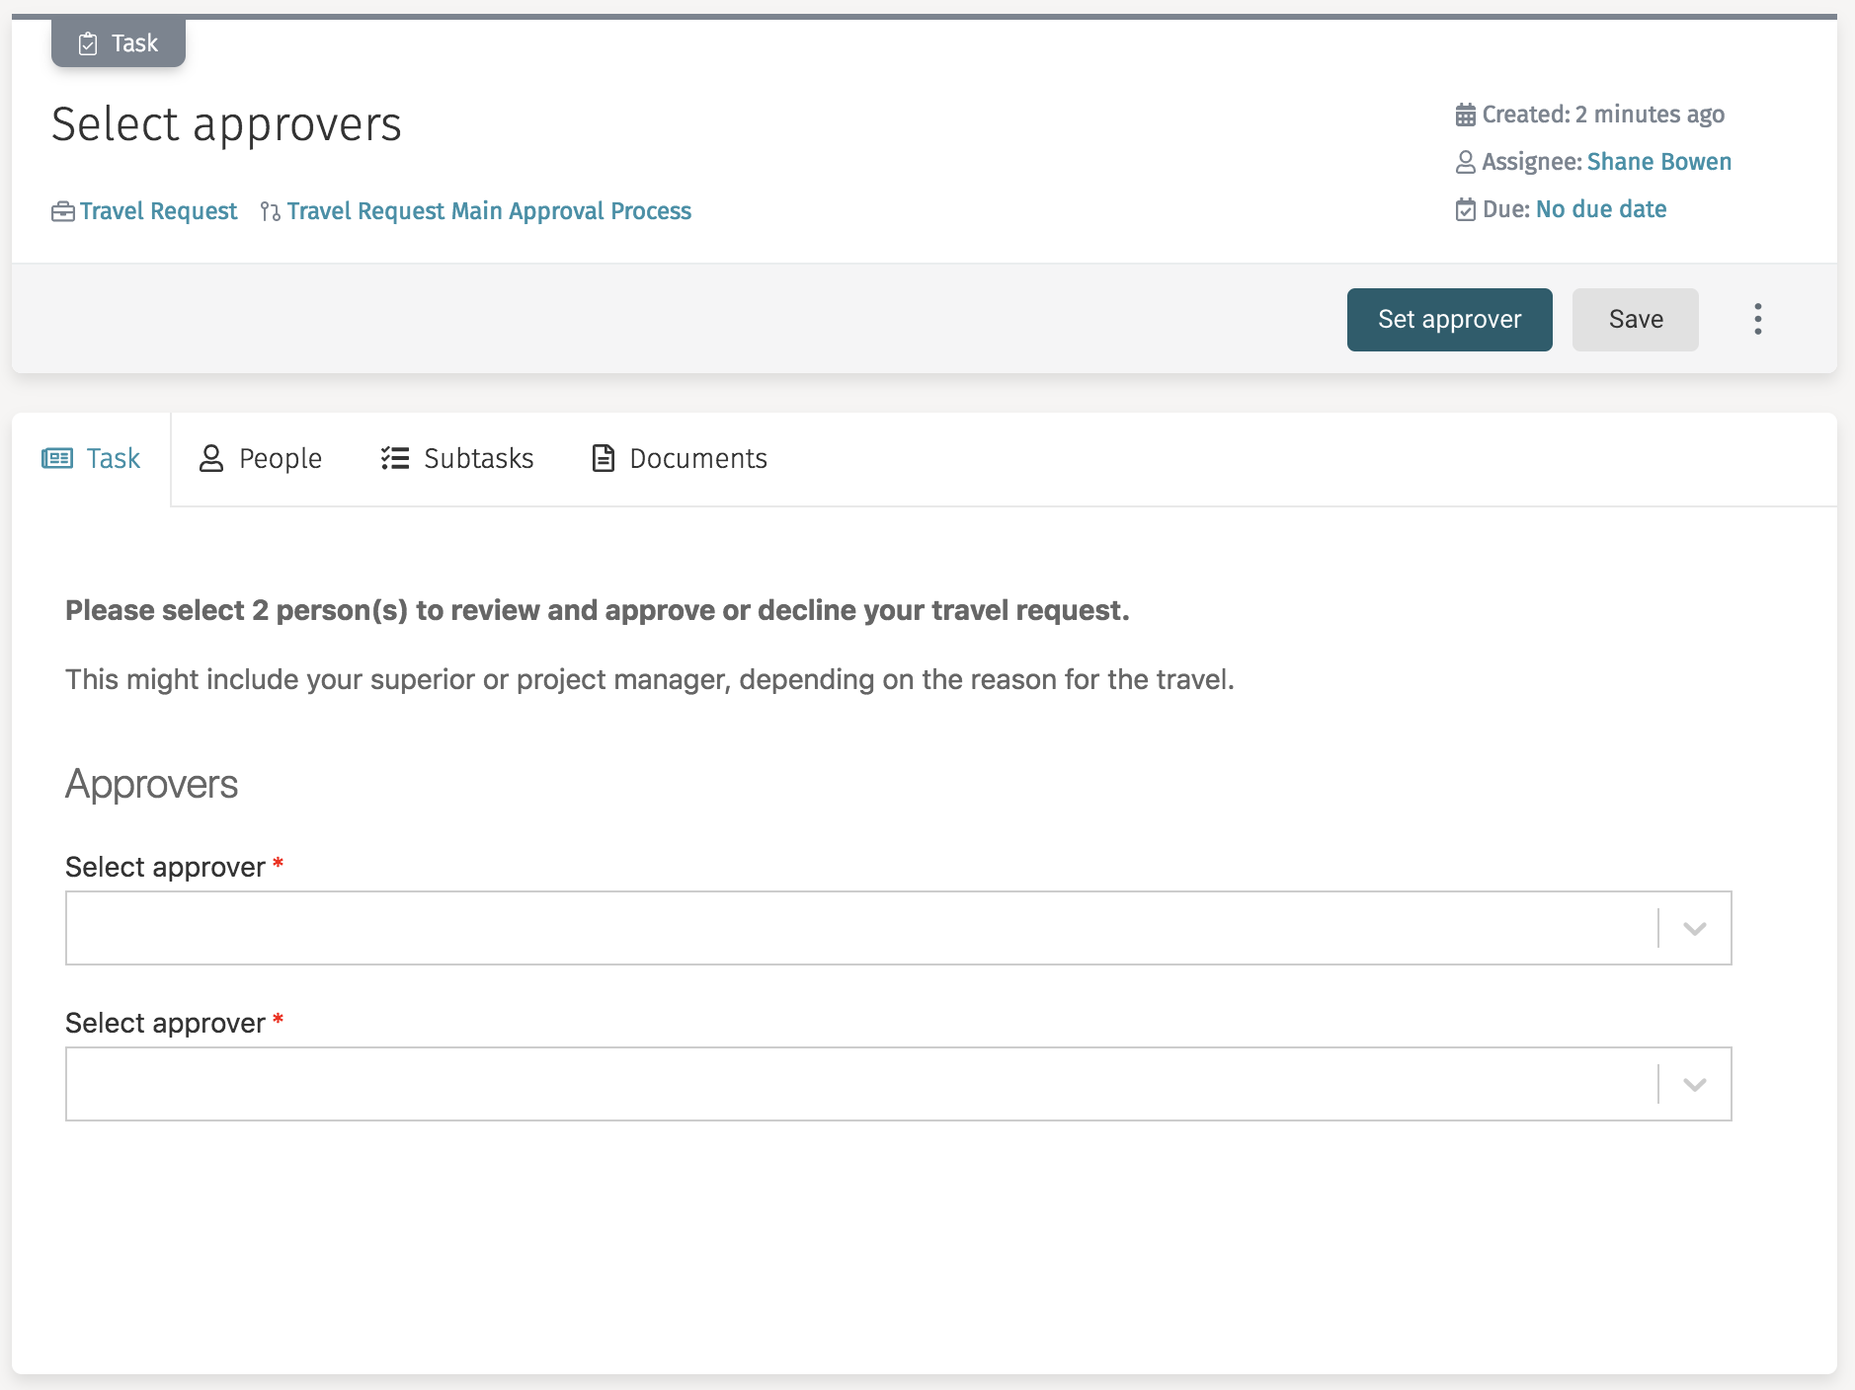Click the checklist icon on the Subtasks tab
Viewport: 1855px width, 1390px height.
tap(394, 457)
